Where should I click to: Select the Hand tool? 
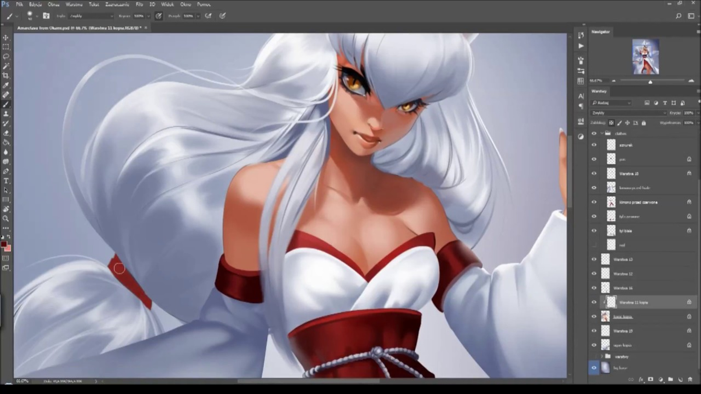click(6, 209)
